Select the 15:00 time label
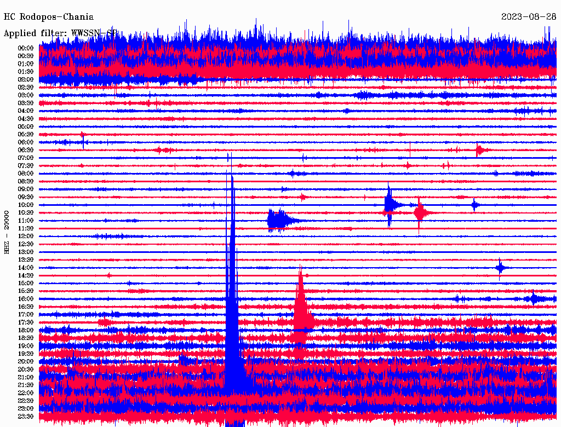Screen dimensions: 561x427 tap(26, 283)
